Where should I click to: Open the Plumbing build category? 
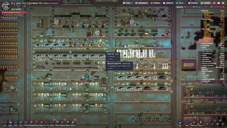(26, 122)
